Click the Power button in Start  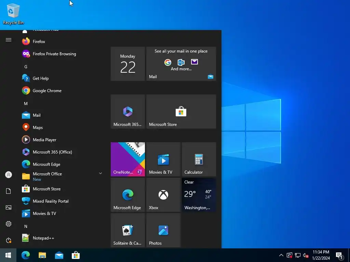pyautogui.click(x=9, y=240)
